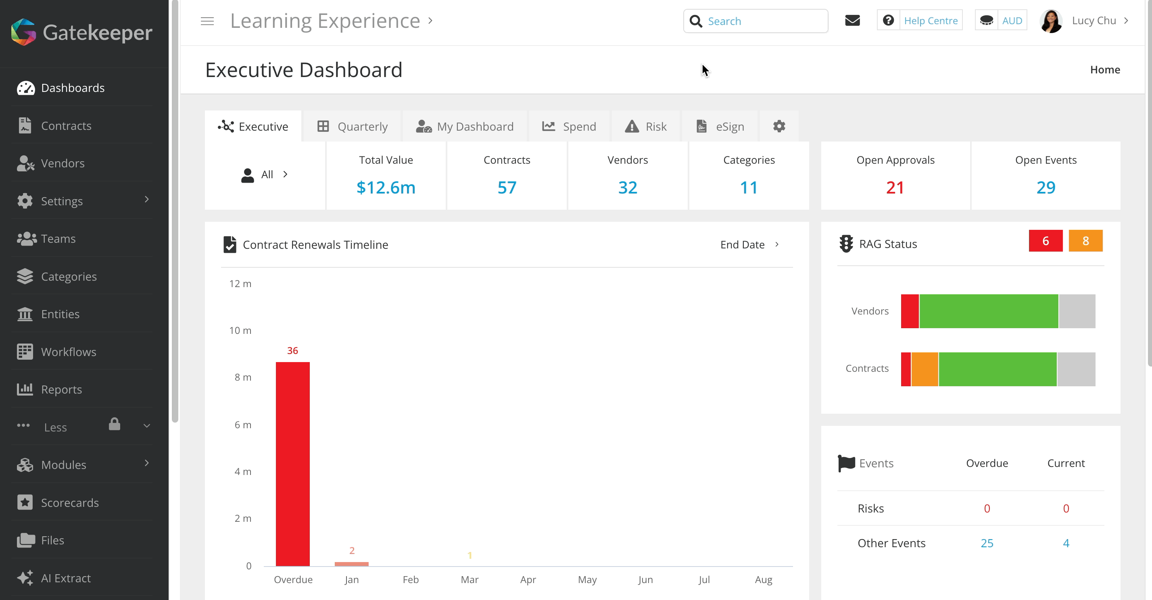The image size is (1152, 600).
Task: Click the lock icon beside Less
Action: (115, 424)
